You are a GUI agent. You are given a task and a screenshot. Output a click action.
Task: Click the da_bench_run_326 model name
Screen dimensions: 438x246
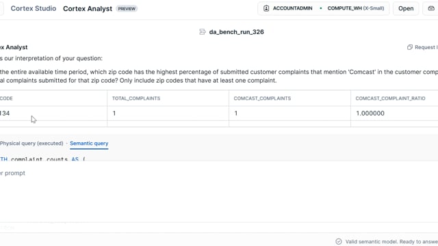point(236,32)
